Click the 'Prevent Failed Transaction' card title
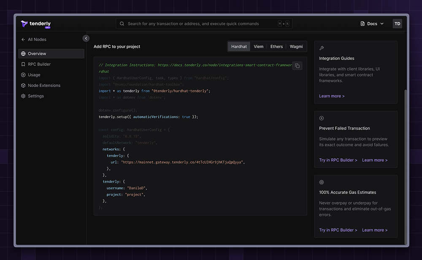Screen dimensions: 422x260 [x=344, y=128]
